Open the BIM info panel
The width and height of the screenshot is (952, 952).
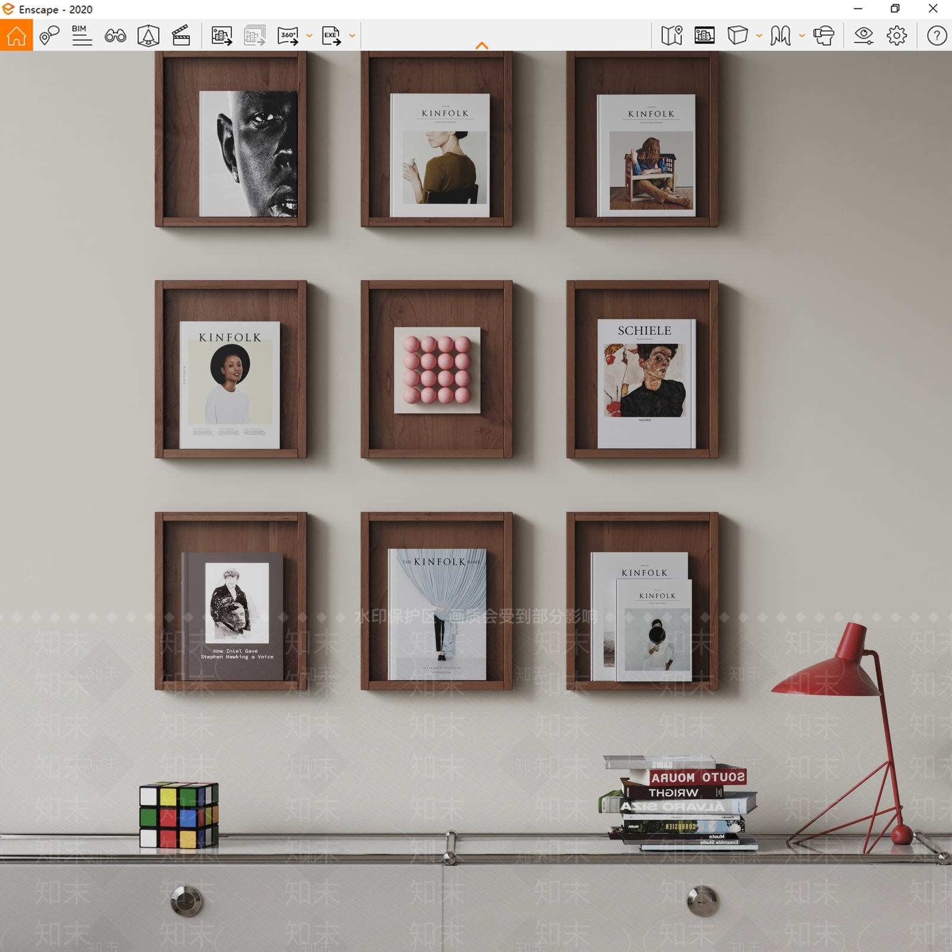tap(82, 36)
